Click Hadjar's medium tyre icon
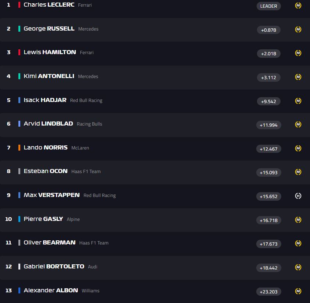310x303 pixels. pos(298,101)
